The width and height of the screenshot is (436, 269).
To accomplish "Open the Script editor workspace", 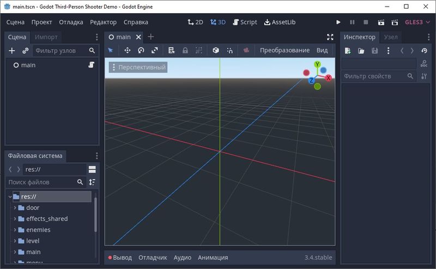I will point(245,22).
